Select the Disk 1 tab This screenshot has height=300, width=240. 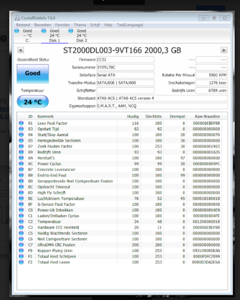coord(55,36)
